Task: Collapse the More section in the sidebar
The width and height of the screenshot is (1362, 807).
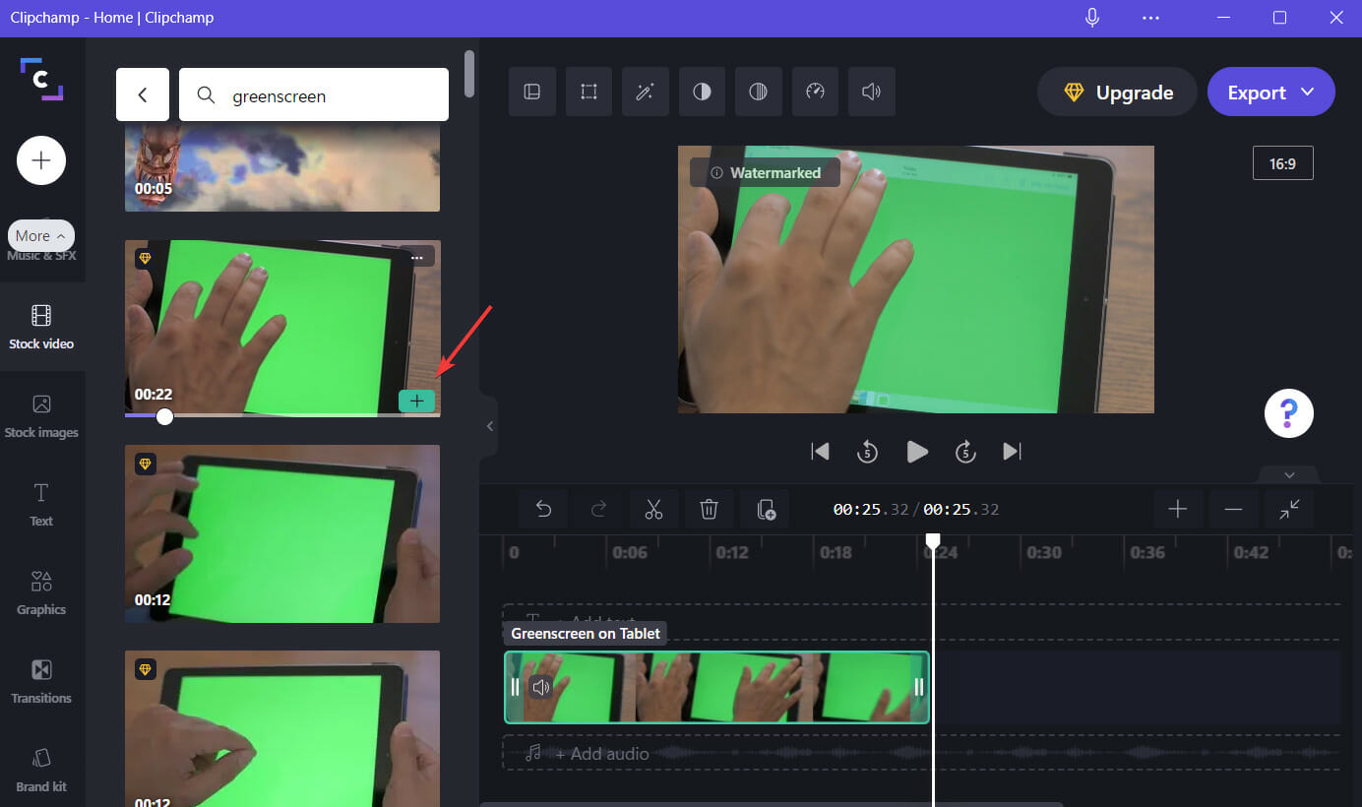Action: [40, 235]
